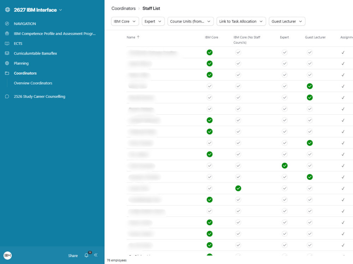Open the Planning page
The image size is (353, 264).
coord(21,63)
